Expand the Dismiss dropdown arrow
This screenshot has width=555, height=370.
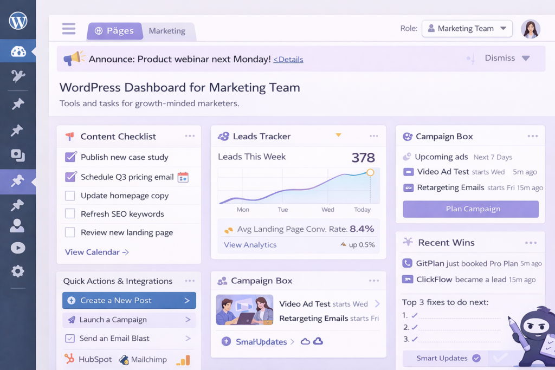526,59
